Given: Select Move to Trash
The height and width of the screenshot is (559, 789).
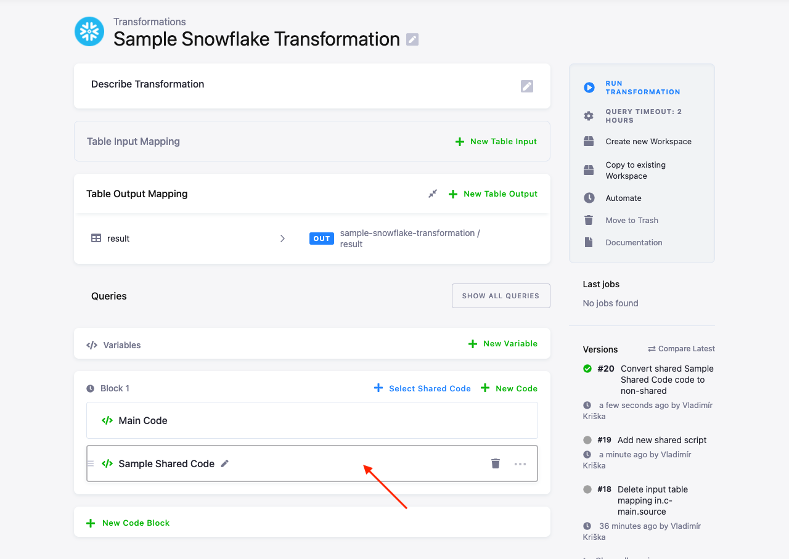Looking at the screenshot, I should coord(632,220).
